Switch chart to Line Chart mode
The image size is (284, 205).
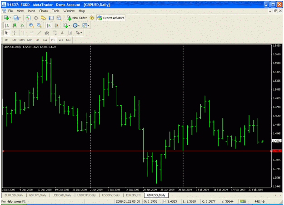22,25
